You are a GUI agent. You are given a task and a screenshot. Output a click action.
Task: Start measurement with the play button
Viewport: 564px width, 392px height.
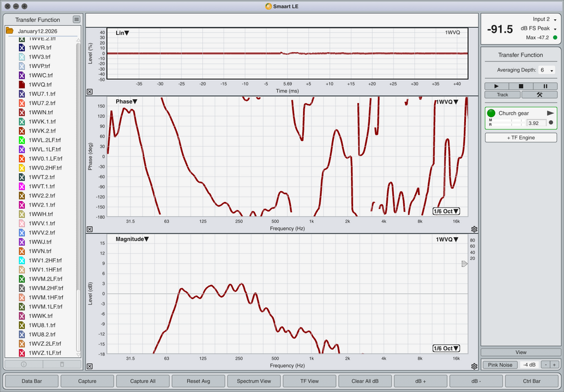tap(497, 86)
